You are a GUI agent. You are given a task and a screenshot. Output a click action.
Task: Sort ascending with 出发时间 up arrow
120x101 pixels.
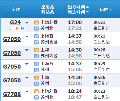87,7
